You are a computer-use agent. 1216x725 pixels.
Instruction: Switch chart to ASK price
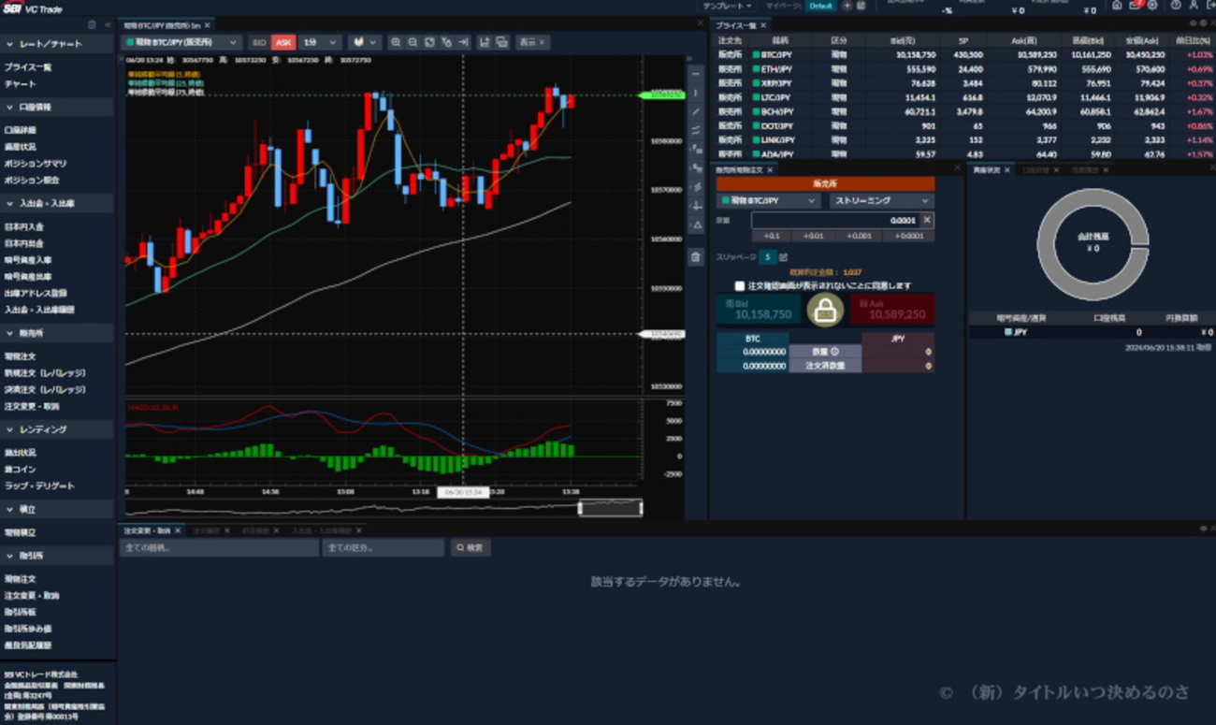click(x=283, y=42)
